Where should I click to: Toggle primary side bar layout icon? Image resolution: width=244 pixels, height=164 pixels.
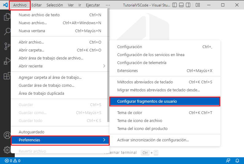pyautogui.click(x=175, y=5)
